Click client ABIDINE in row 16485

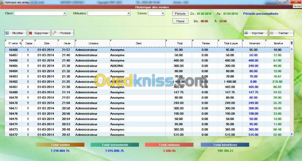point(117,66)
